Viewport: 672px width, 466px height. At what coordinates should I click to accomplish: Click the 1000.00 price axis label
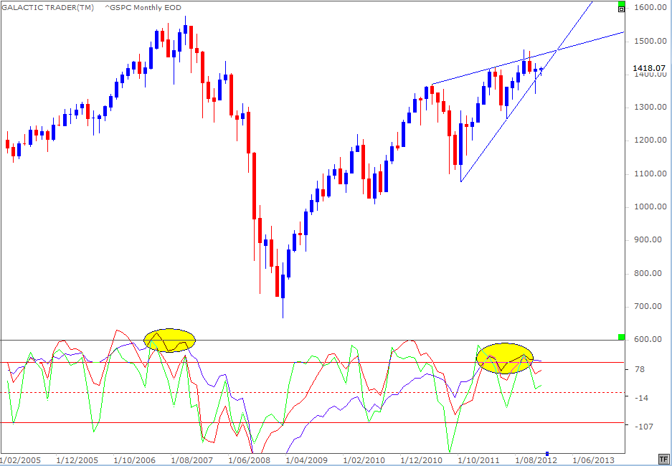[x=650, y=207]
